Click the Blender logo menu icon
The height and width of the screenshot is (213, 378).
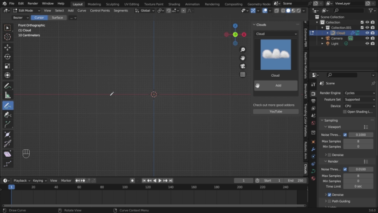click(x=4, y=4)
